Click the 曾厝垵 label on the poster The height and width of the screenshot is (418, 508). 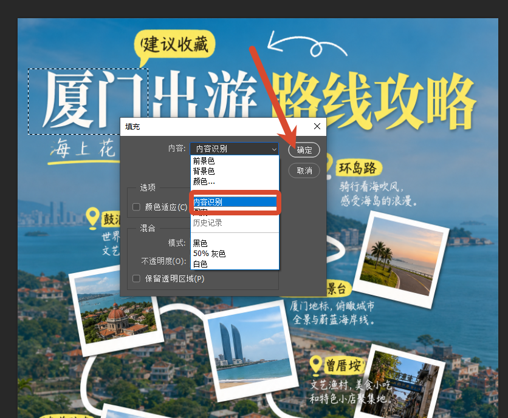[x=343, y=366]
